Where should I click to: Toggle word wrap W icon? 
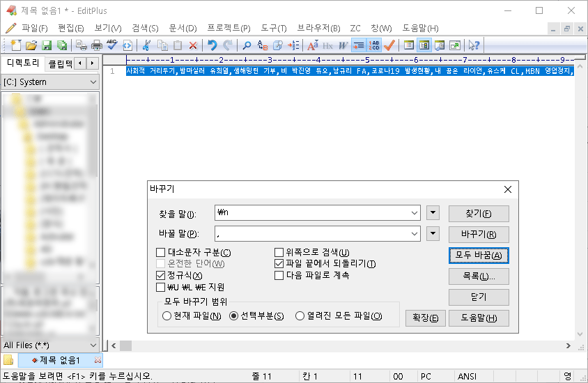343,45
